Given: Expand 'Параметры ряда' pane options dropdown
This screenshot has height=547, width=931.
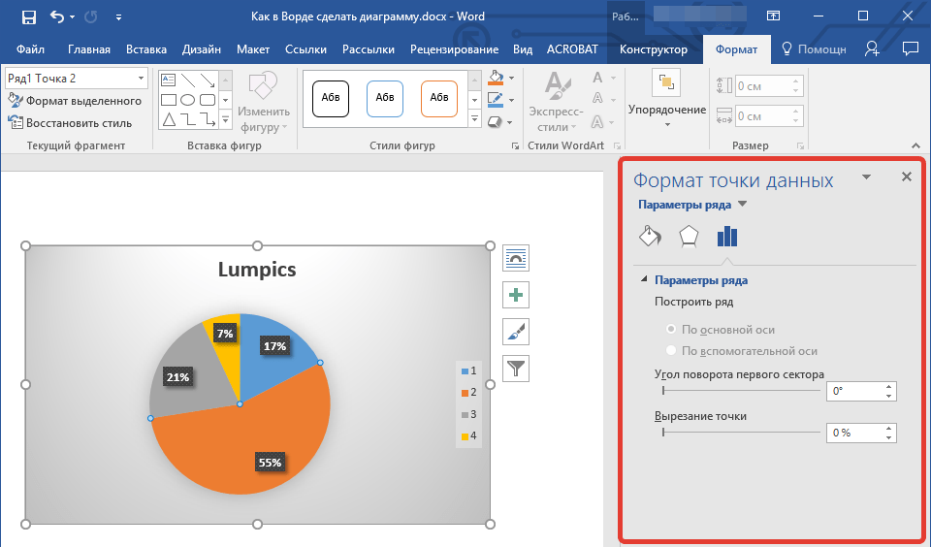Looking at the screenshot, I should (x=743, y=205).
